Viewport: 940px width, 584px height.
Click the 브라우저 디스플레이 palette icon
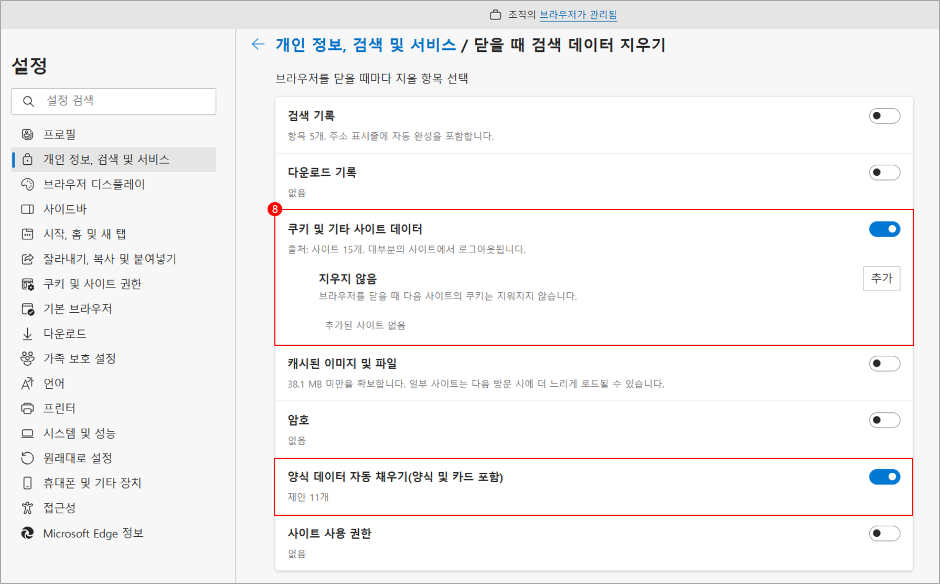[x=27, y=184]
